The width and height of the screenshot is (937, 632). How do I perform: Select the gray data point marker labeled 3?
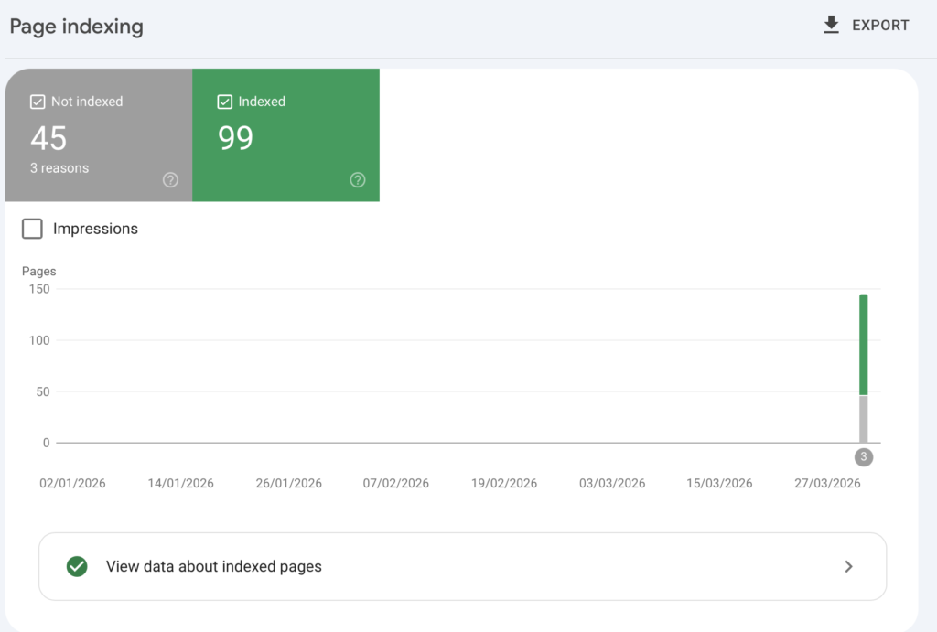(863, 456)
